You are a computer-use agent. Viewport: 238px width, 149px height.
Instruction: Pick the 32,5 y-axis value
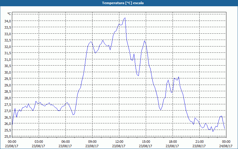pyautogui.click(x=8, y=40)
